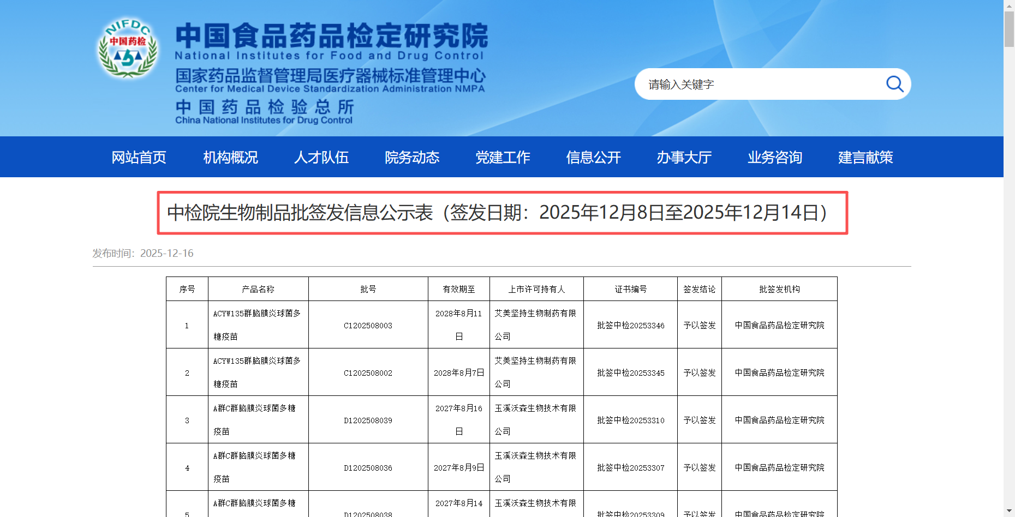This screenshot has height=517, width=1015.
Task: Click 中国食品药品检定研究院 in the C1202508002 row
Action: pos(779,373)
